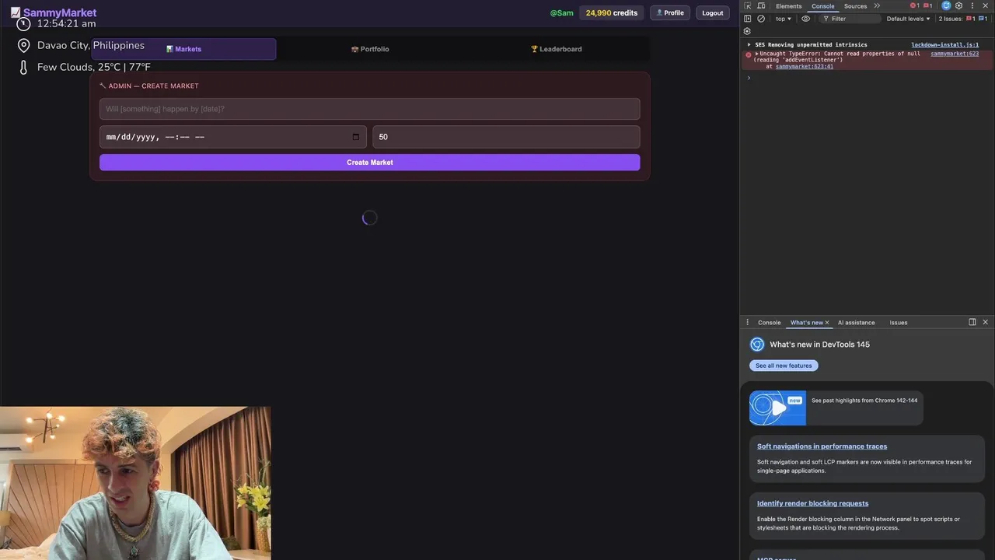The width and height of the screenshot is (995, 560).
Task: Select the inspect element picker icon
Action: tap(748, 6)
